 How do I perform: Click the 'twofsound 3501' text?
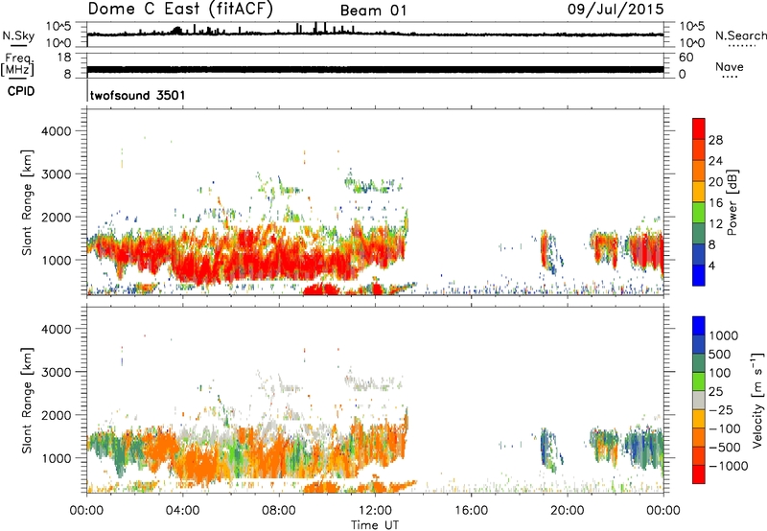(x=137, y=95)
